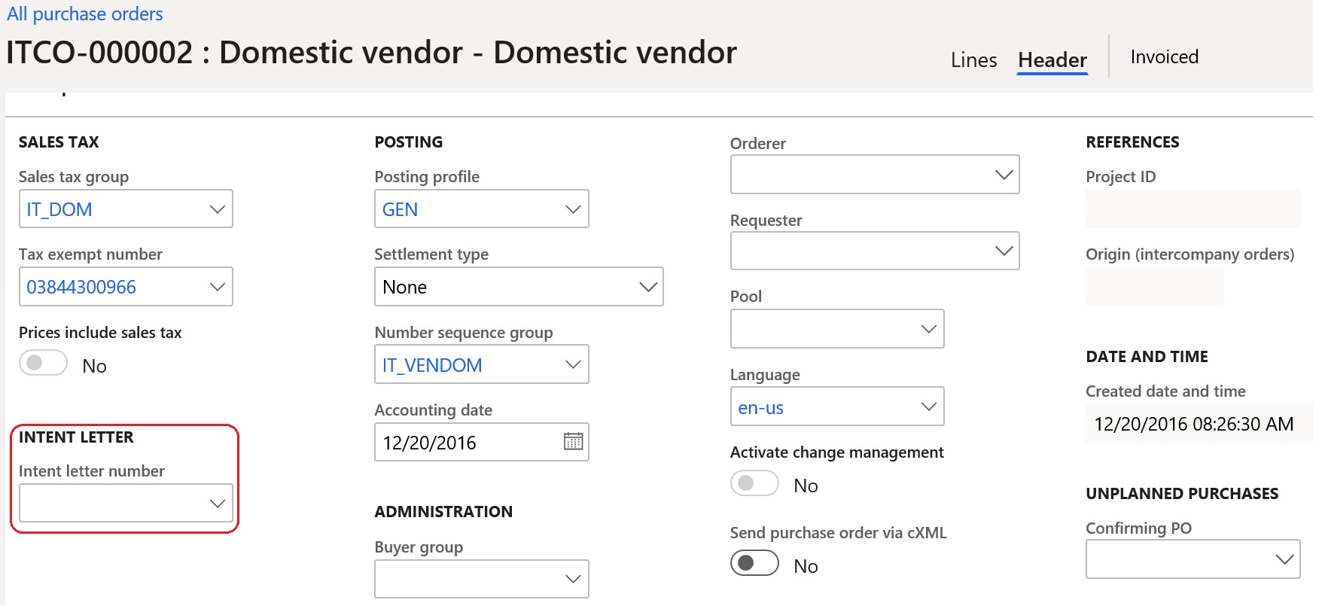
Task: Click the UNPLANNED PURCHASES section heading
Action: (1182, 494)
